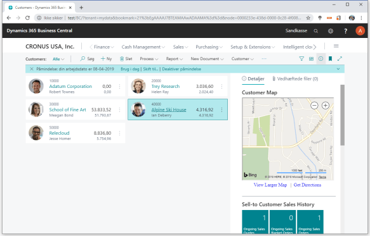Switch list layout with the view icon
The width and height of the screenshot is (370, 236).
tap(311, 59)
